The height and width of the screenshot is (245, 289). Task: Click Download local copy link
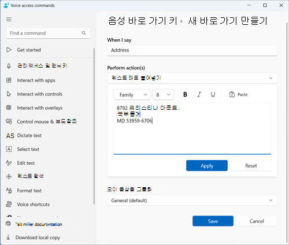point(38,237)
